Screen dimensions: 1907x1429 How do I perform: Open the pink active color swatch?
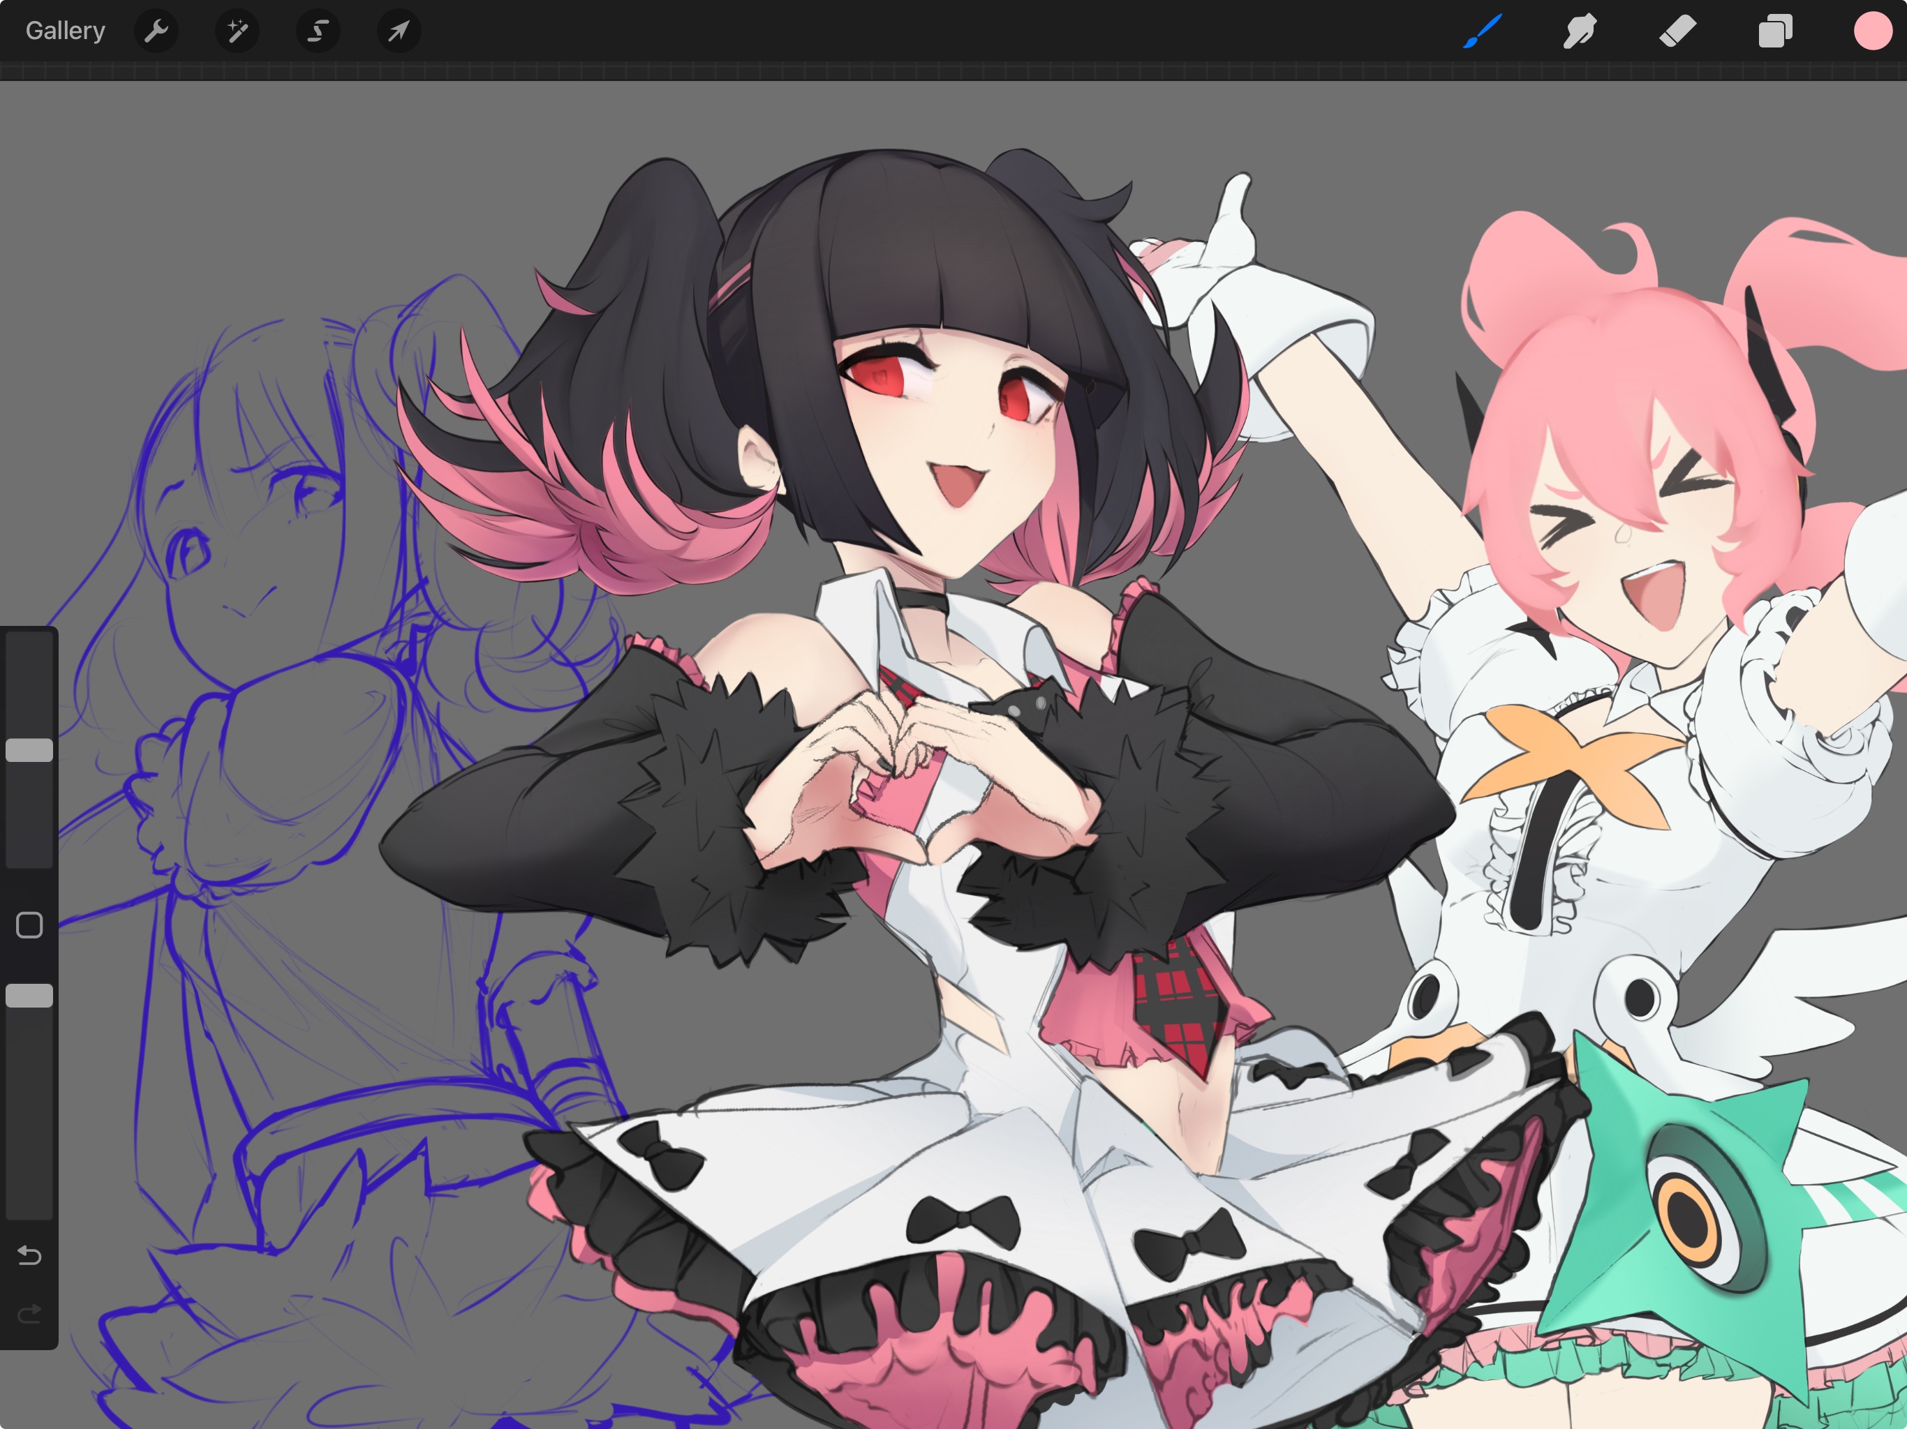pyautogui.click(x=1873, y=32)
